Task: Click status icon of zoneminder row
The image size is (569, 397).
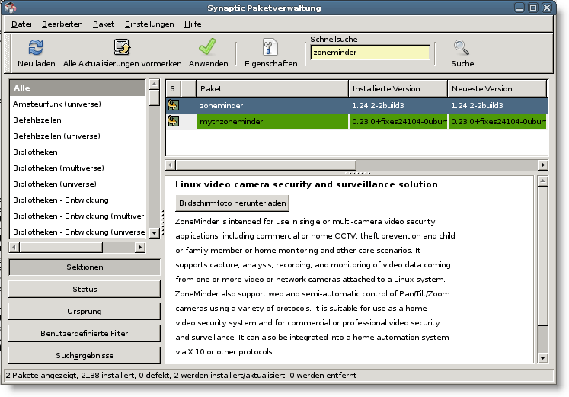Action: coord(173,105)
